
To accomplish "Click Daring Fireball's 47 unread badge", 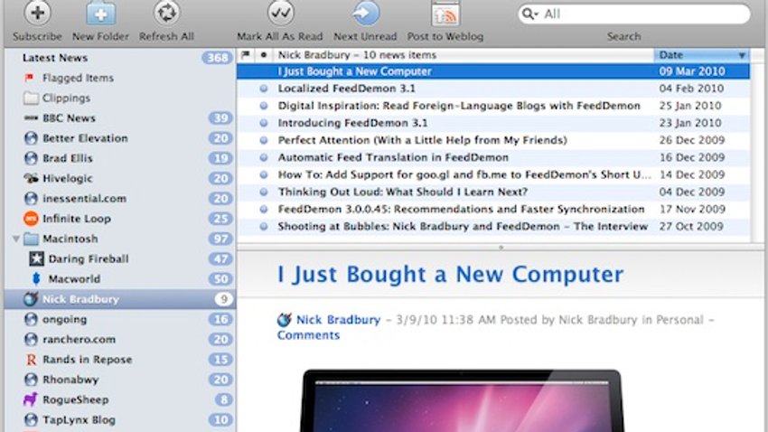I will (220, 258).
